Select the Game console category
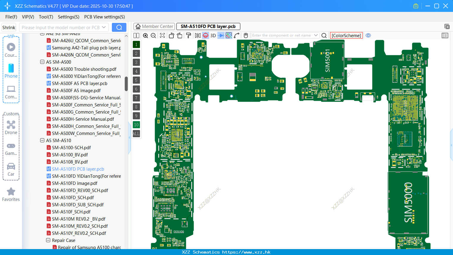The height and width of the screenshot is (255, 453). (11, 149)
